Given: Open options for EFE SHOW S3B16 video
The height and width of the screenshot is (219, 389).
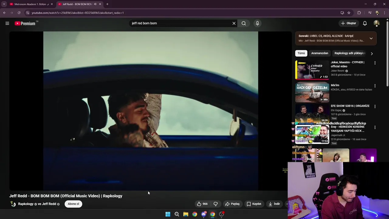Looking at the screenshot, I should click(375, 106).
